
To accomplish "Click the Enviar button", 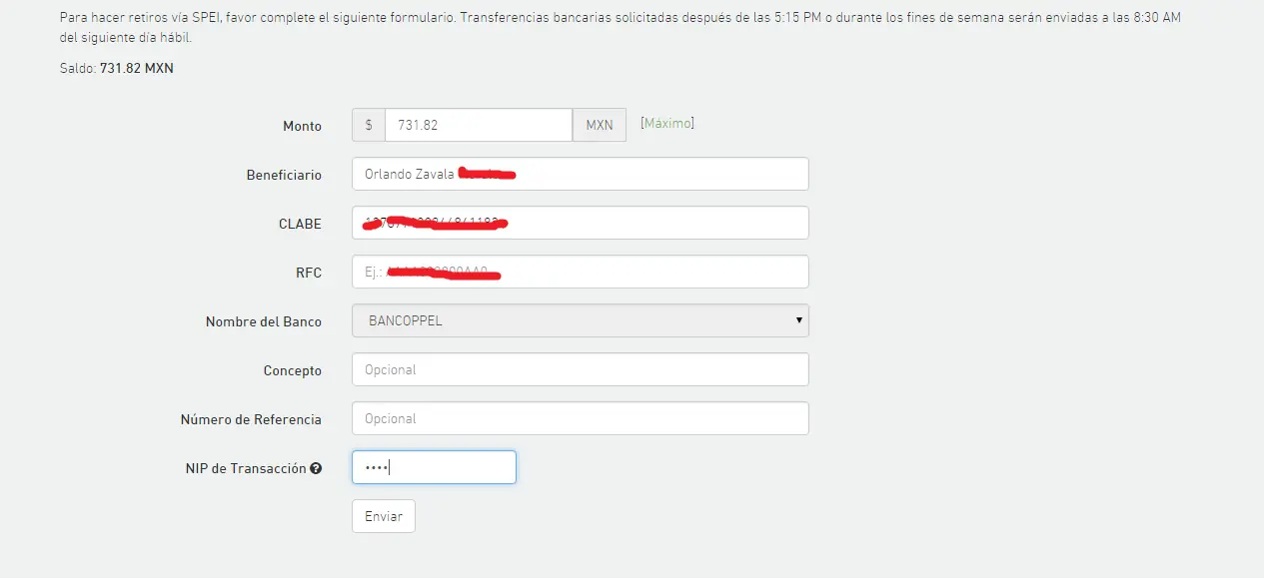I will [383, 516].
